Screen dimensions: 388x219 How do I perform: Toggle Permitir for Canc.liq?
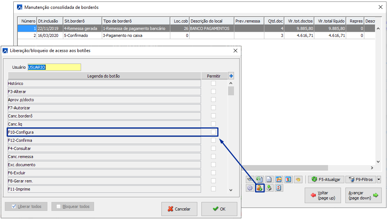tap(213, 124)
